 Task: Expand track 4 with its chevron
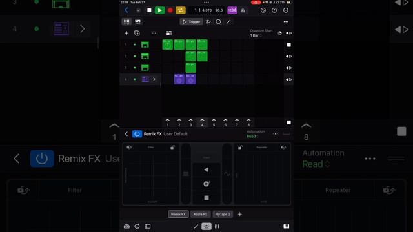coord(154,79)
